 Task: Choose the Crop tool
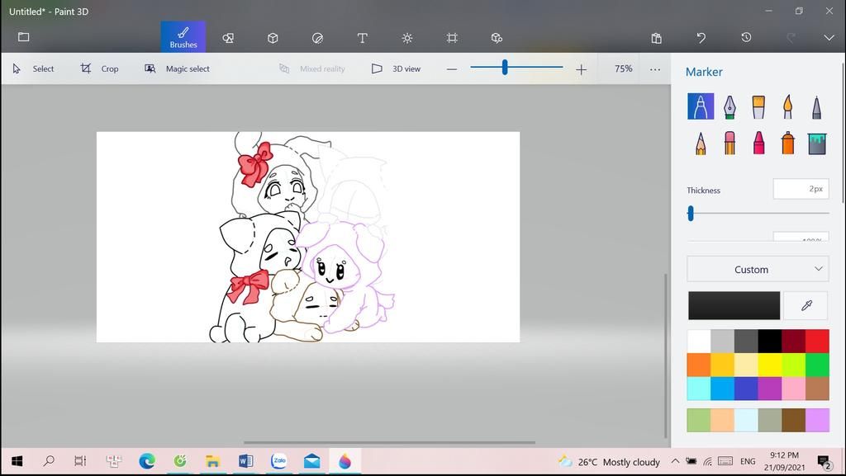tap(99, 69)
